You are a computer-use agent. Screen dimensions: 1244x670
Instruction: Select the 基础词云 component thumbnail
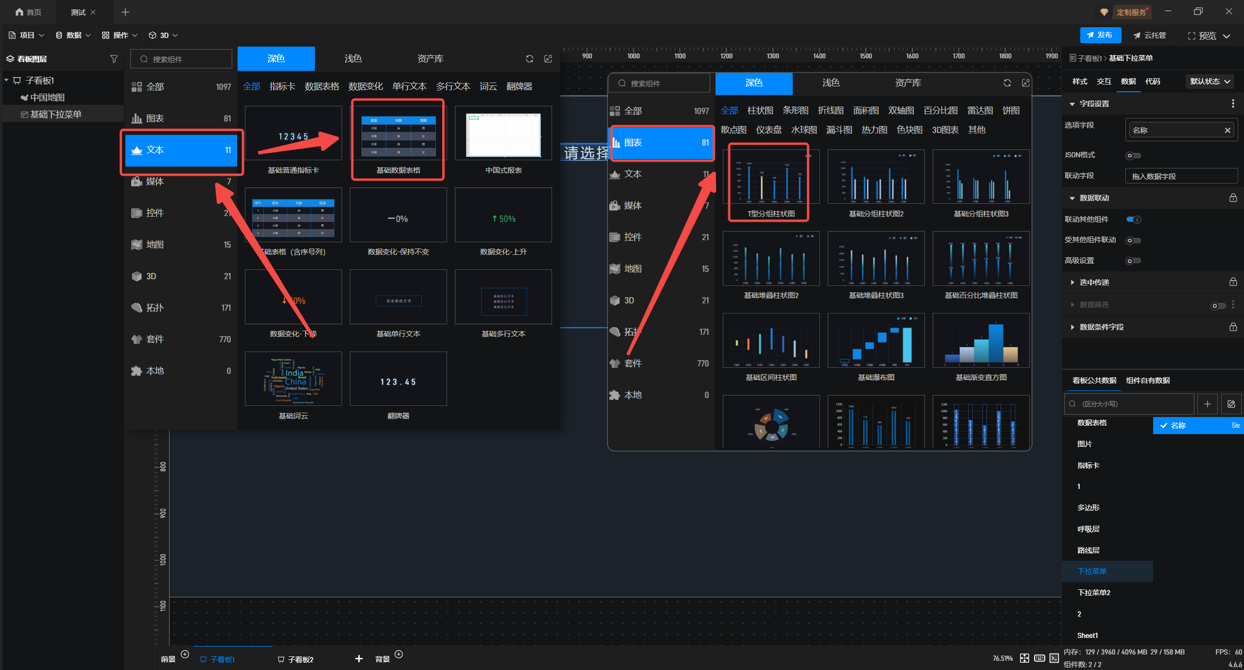[293, 379]
